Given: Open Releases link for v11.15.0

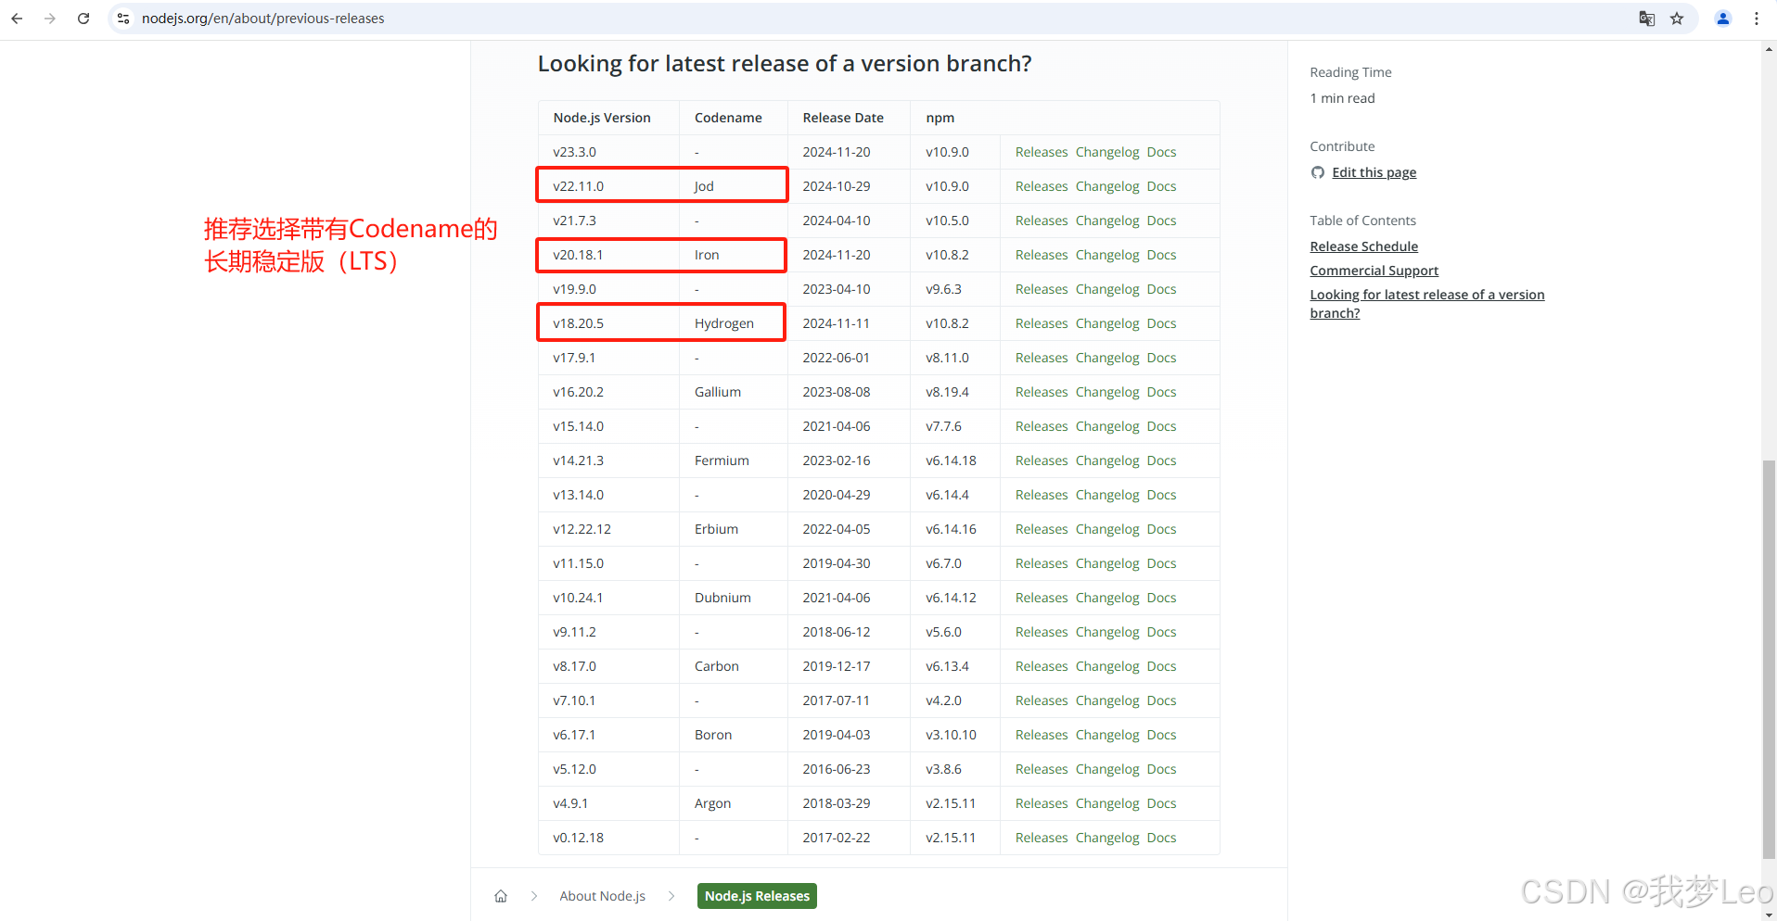Looking at the screenshot, I should 1042,563.
